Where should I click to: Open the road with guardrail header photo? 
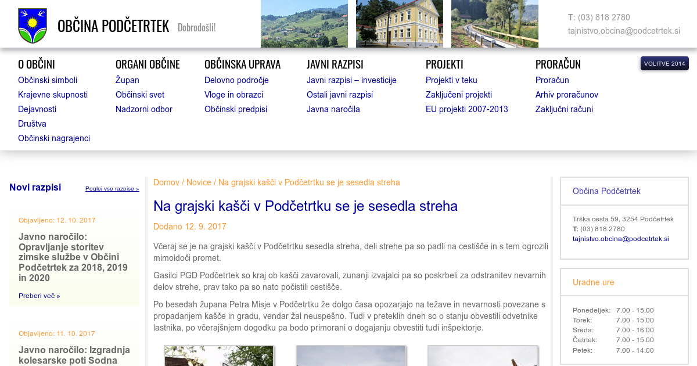pos(494,24)
